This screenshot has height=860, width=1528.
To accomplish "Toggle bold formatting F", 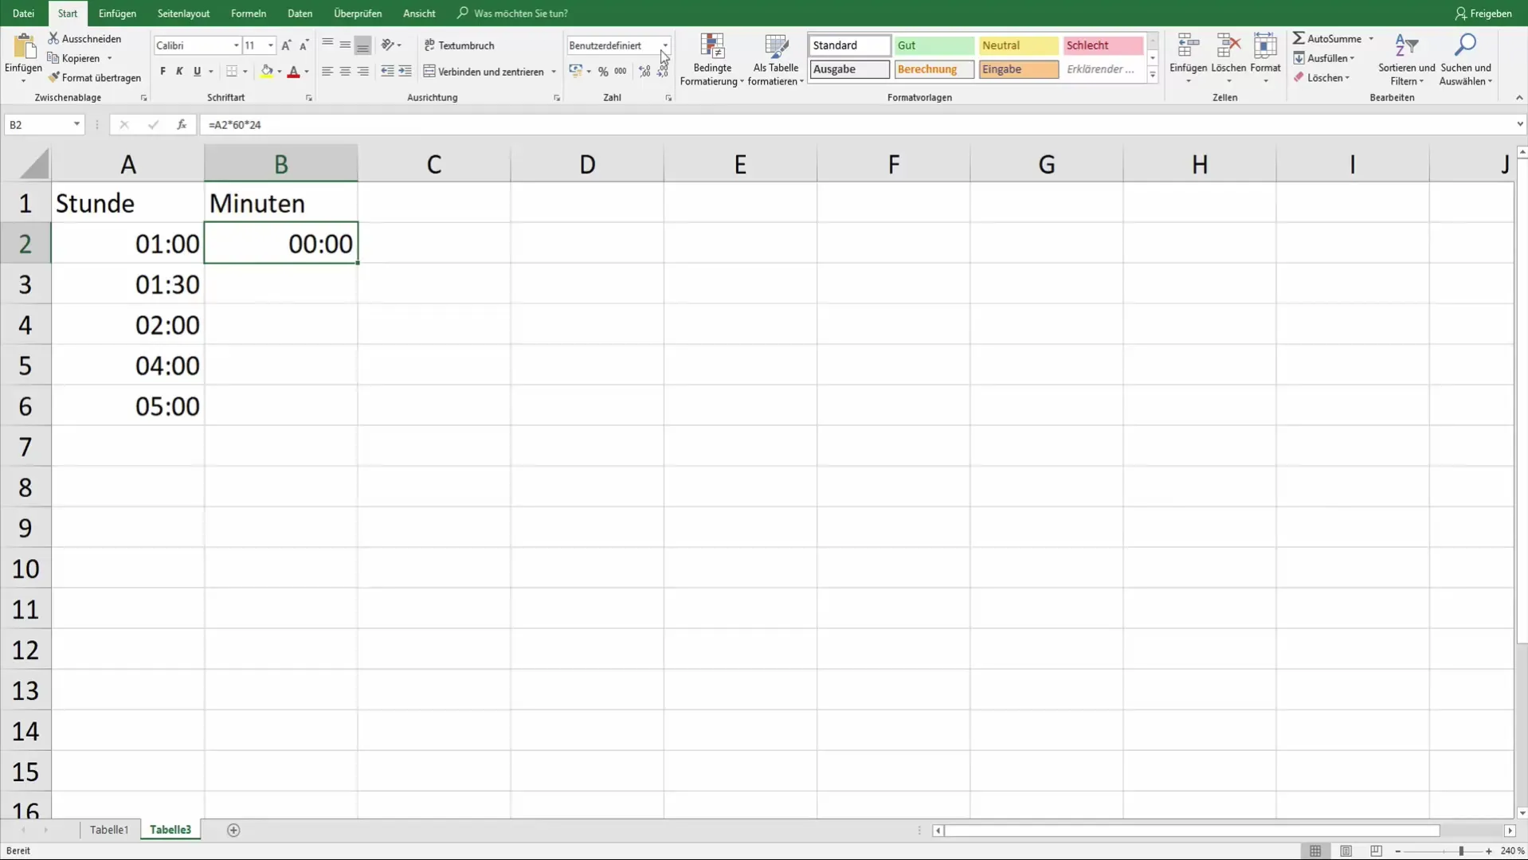I will click(x=163, y=71).
